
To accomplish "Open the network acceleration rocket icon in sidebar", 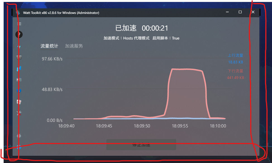I will (19, 46).
